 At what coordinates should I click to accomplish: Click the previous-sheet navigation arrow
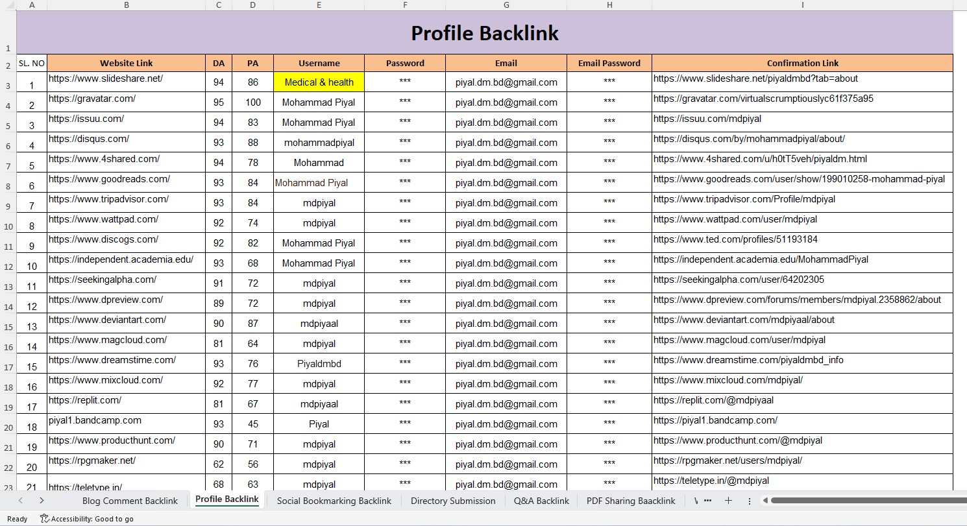click(19, 501)
